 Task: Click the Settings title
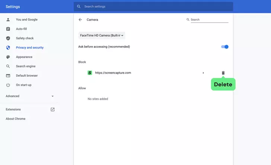click(x=13, y=7)
